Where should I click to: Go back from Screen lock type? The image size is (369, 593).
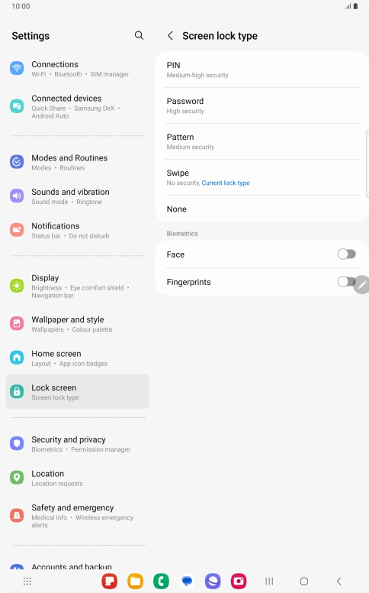170,36
